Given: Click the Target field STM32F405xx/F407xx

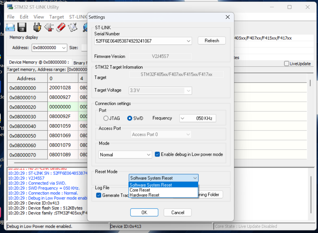Looking at the screenshot, I should [x=176, y=75].
